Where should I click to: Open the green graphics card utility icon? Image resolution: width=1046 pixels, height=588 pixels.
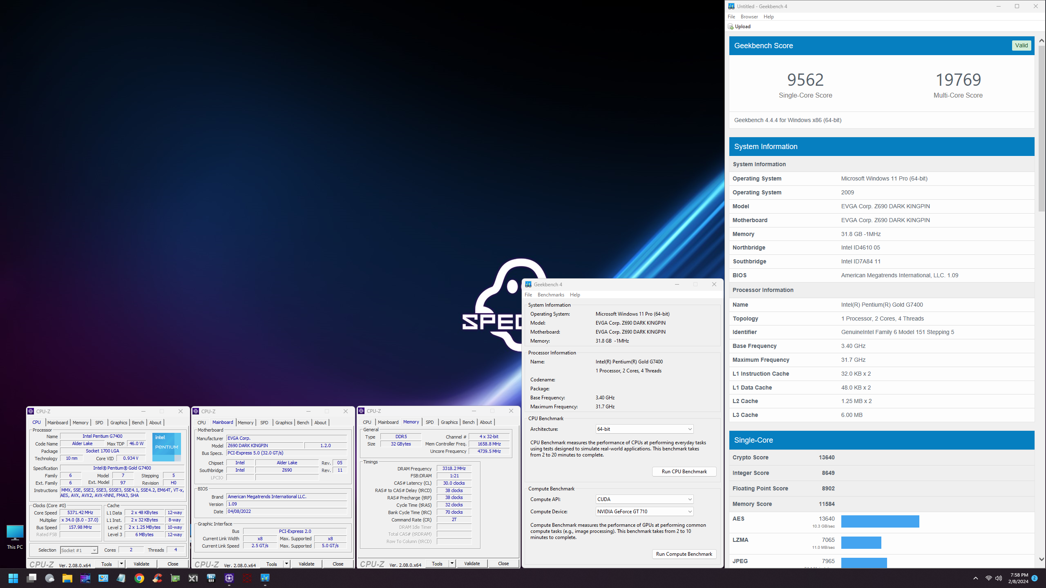click(x=175, y=578)
